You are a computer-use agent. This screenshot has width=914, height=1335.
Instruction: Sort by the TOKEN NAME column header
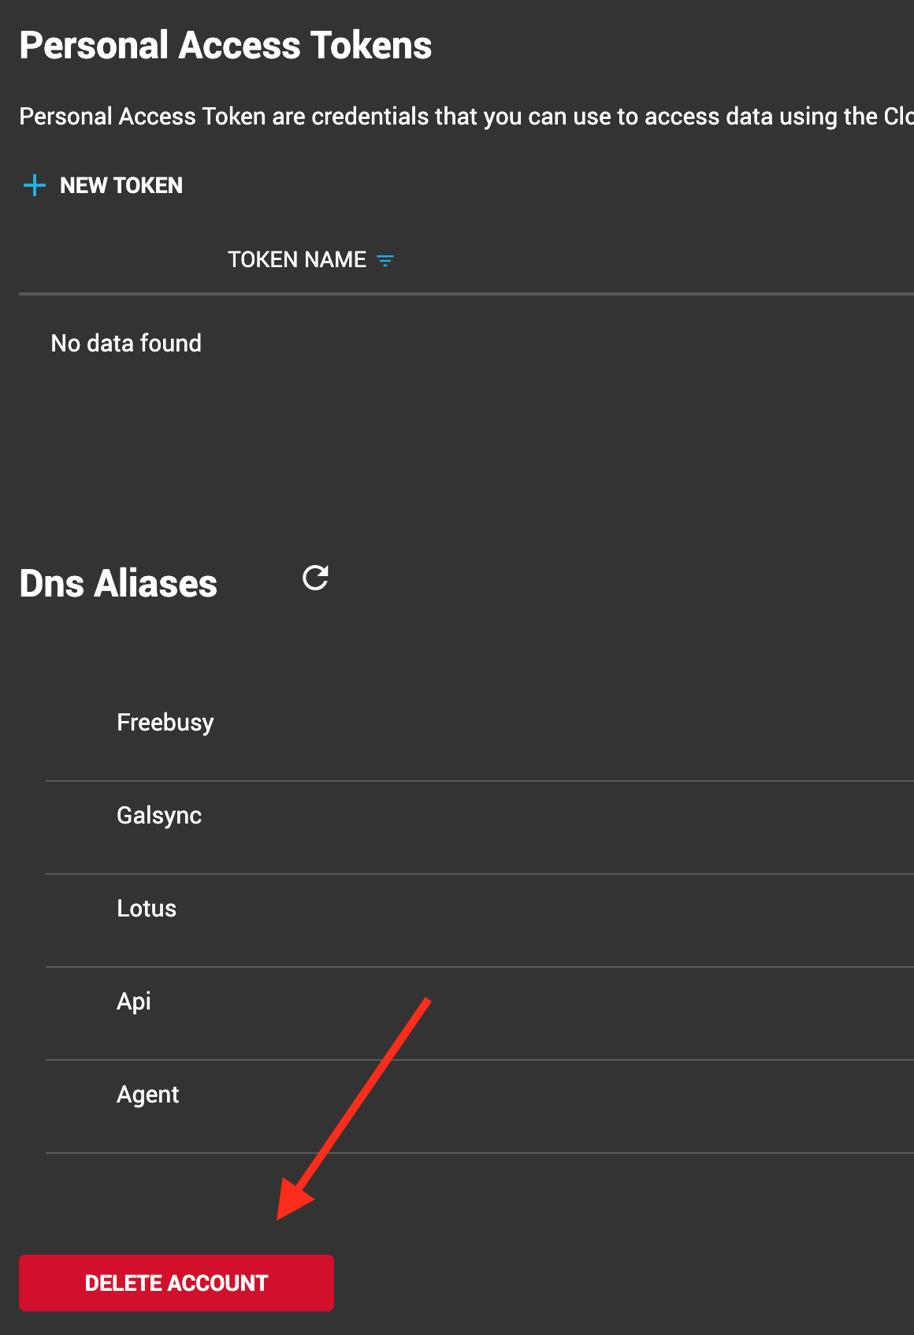[297, 260]
